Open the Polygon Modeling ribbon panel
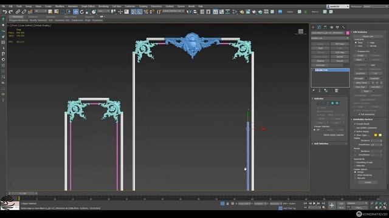The height and width of the screenshot is (218, 389). pyautogui.click(x=19, y=20)
